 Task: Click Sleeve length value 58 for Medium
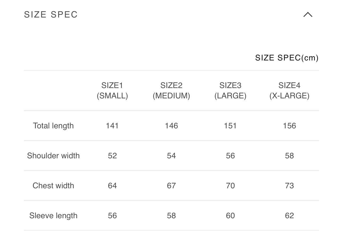point(171,216)
